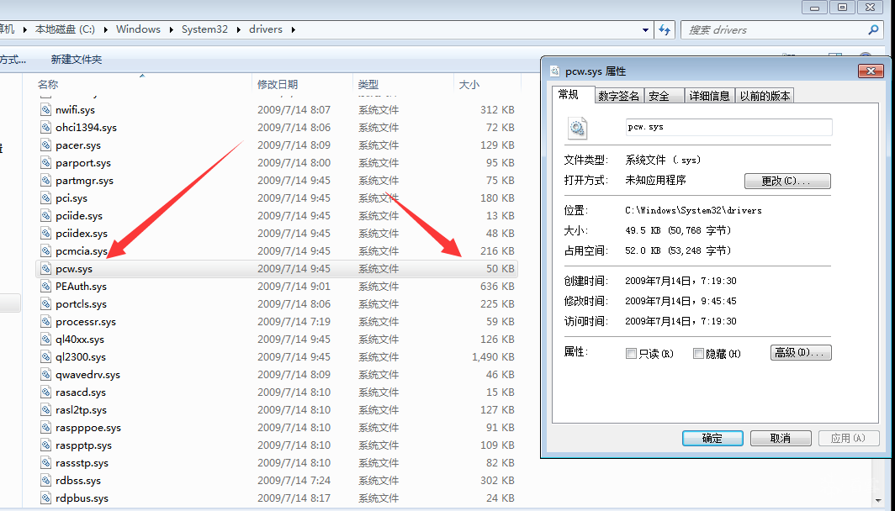
Task: Click the nwifi.sys file icon
Action: 45,109
